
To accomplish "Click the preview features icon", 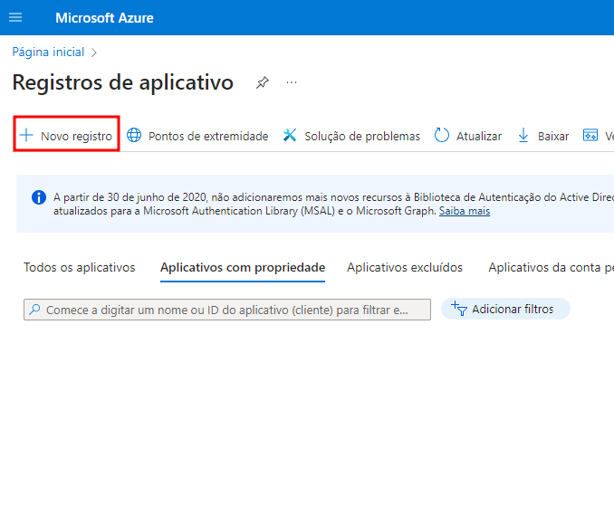I will tap(590, 135).
